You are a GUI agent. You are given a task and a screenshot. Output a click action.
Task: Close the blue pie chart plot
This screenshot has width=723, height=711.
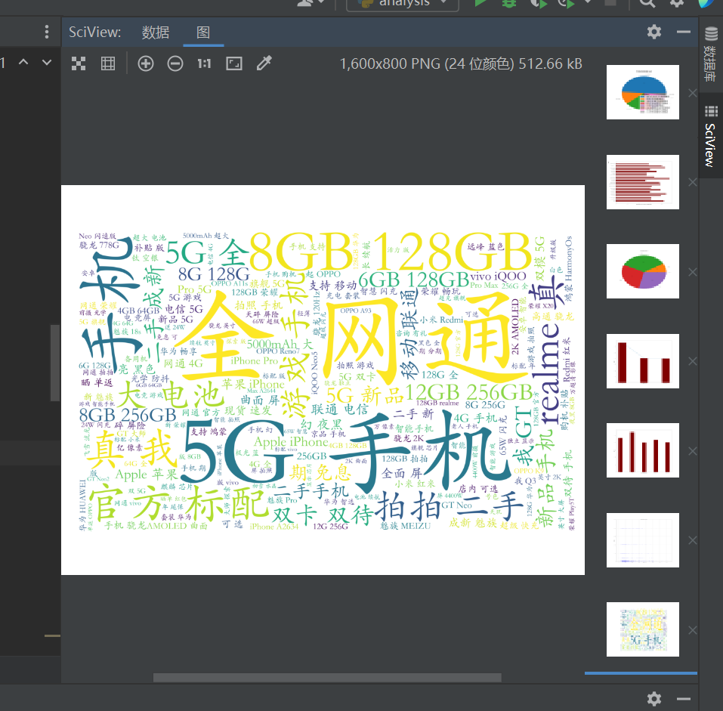[x=692, y=93]
